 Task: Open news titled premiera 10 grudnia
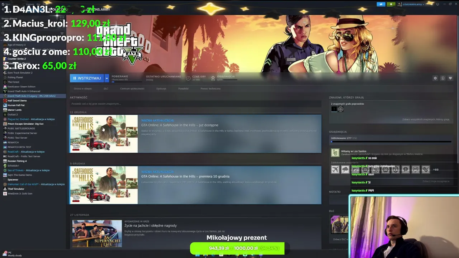(x=185, y=176)
